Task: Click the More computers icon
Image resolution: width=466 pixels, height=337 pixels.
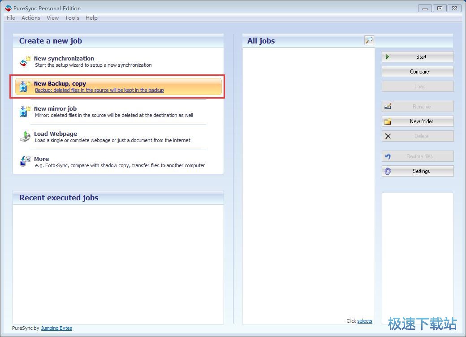Action: tap(25, 162)
